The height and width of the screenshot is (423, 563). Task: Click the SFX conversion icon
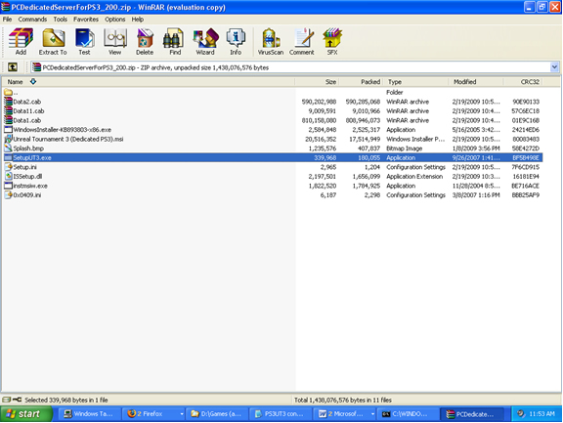click(332, 42)
